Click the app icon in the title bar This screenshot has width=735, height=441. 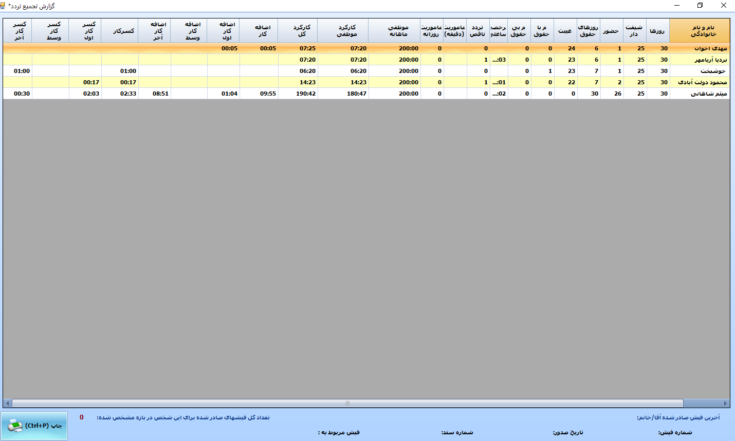[4, 6]
